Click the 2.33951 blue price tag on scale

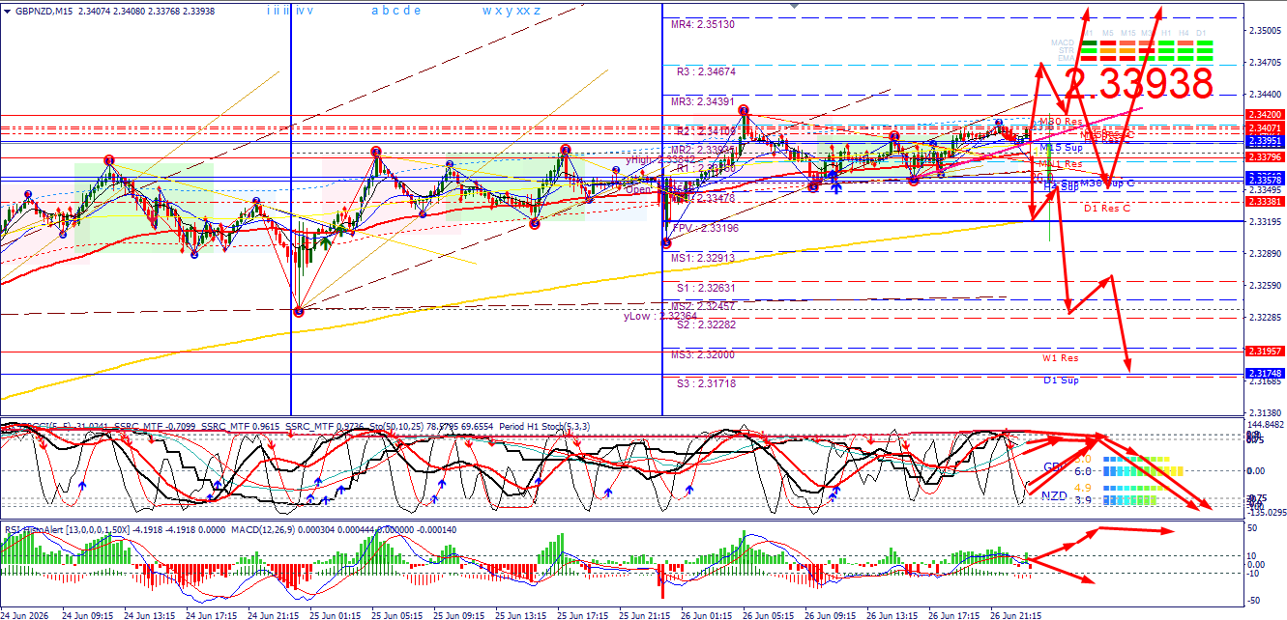[1265, 139]
